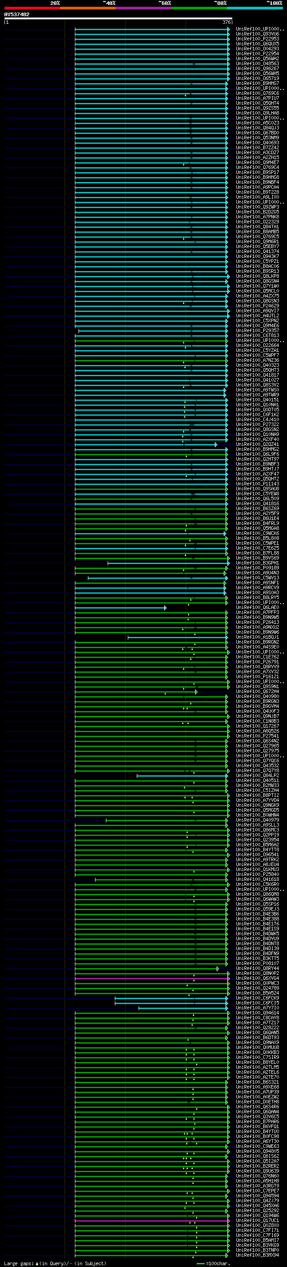
Task: Select hit label UniRef100_B6S321
Action: (x=257, y=1082)
